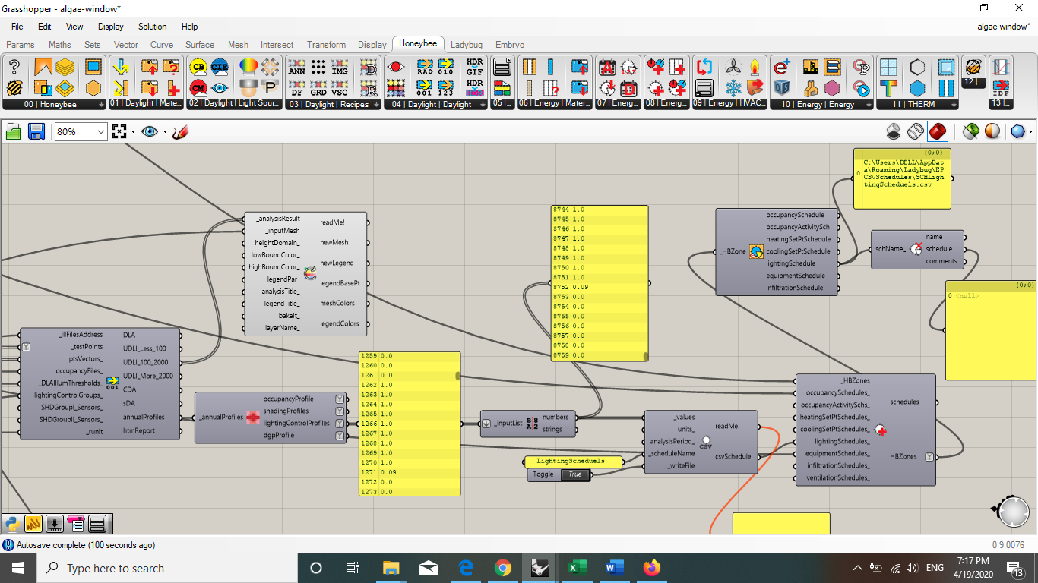Switch to the Params tab

pos(21,45)
